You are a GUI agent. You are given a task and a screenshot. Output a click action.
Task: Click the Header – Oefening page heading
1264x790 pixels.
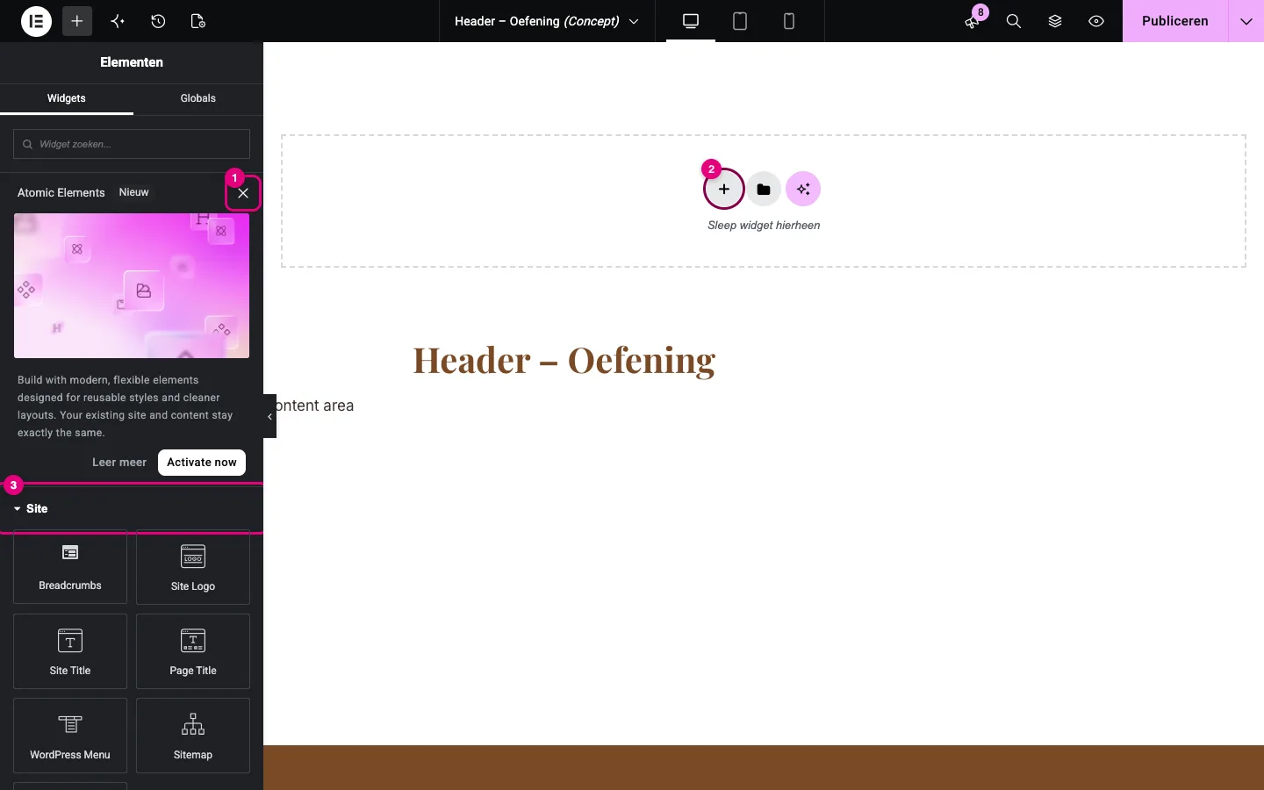pos(564,360)
